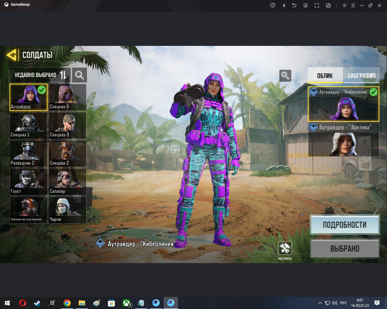This screenshot has width=387, height=309.
Task: Show hidden system tray icons
Action: 320,303
